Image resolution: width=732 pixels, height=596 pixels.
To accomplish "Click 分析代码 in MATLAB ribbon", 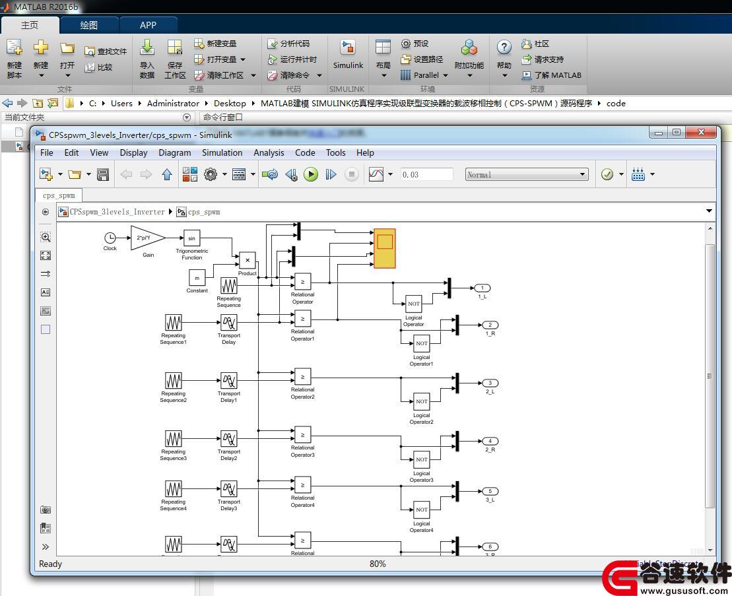I will [x=288, y=44].
